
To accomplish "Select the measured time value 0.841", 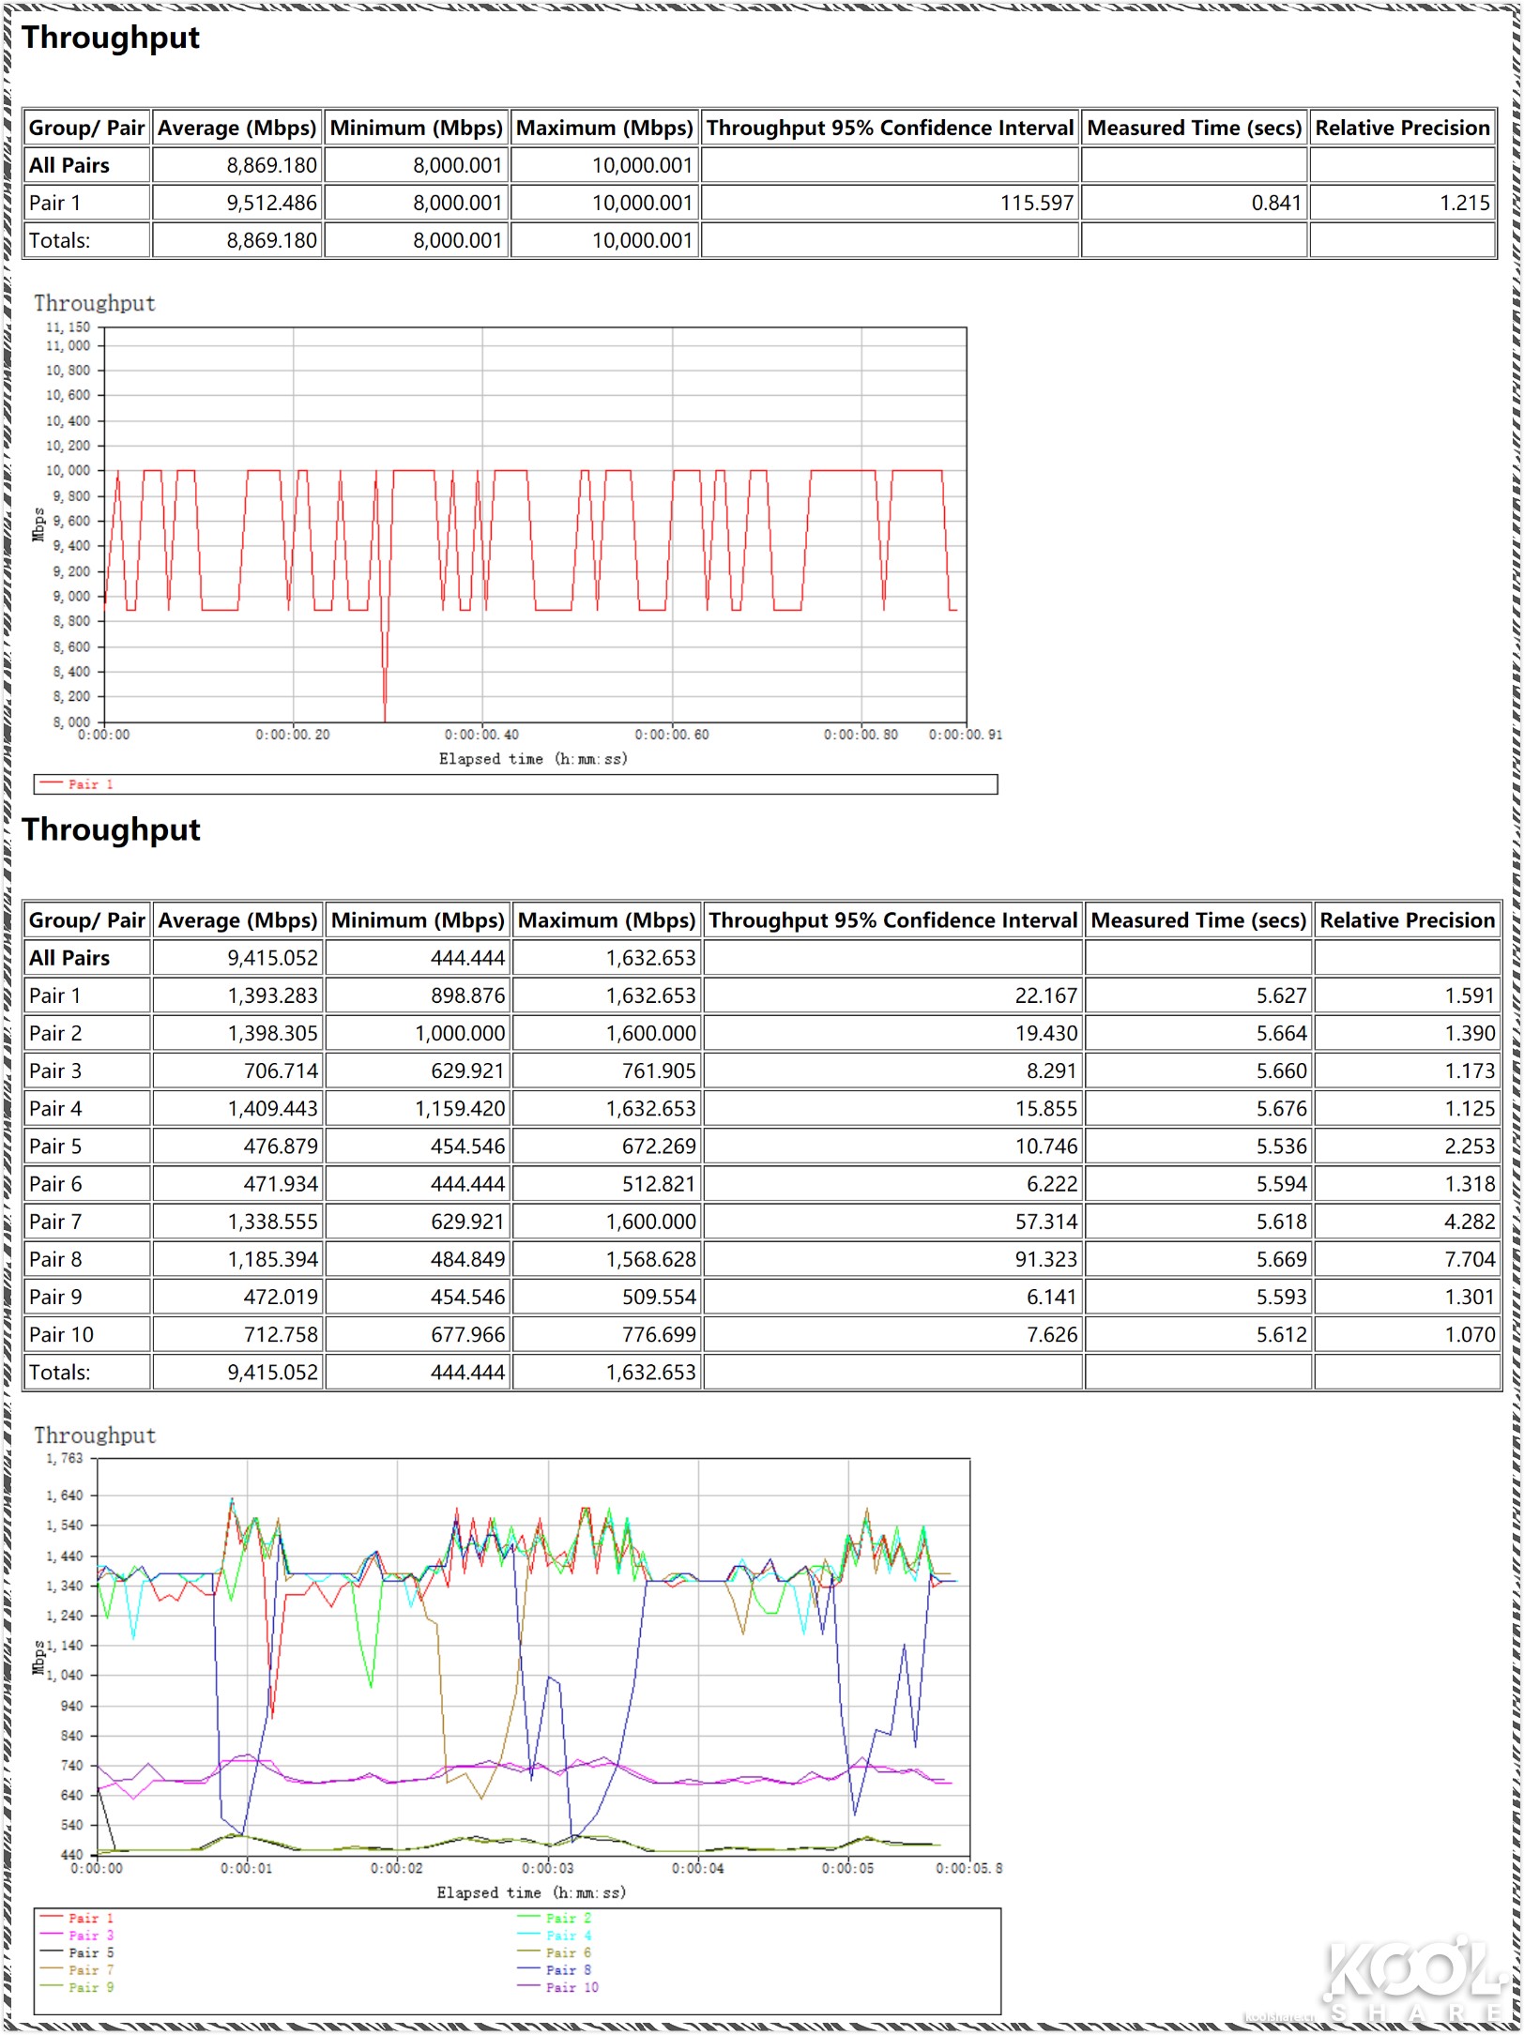I will [1276, 203].
